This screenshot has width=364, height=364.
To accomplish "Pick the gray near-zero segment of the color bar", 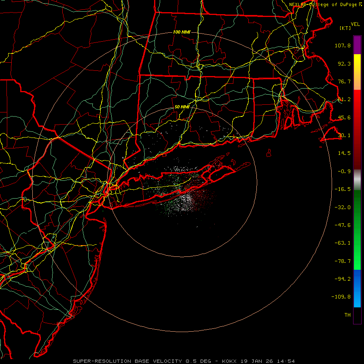I will [357, 180].
